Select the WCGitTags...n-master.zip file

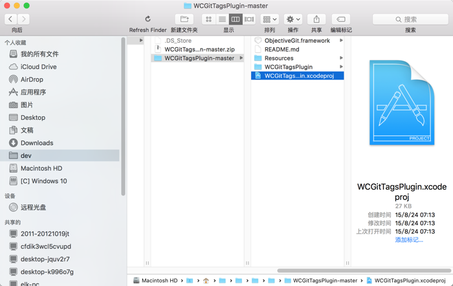[x=197, y=49]
